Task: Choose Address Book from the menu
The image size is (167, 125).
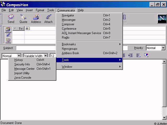Action: pos(90,53)
